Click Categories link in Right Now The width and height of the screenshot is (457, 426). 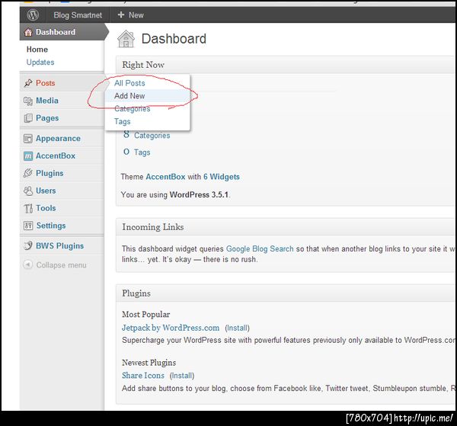[152, 136]
